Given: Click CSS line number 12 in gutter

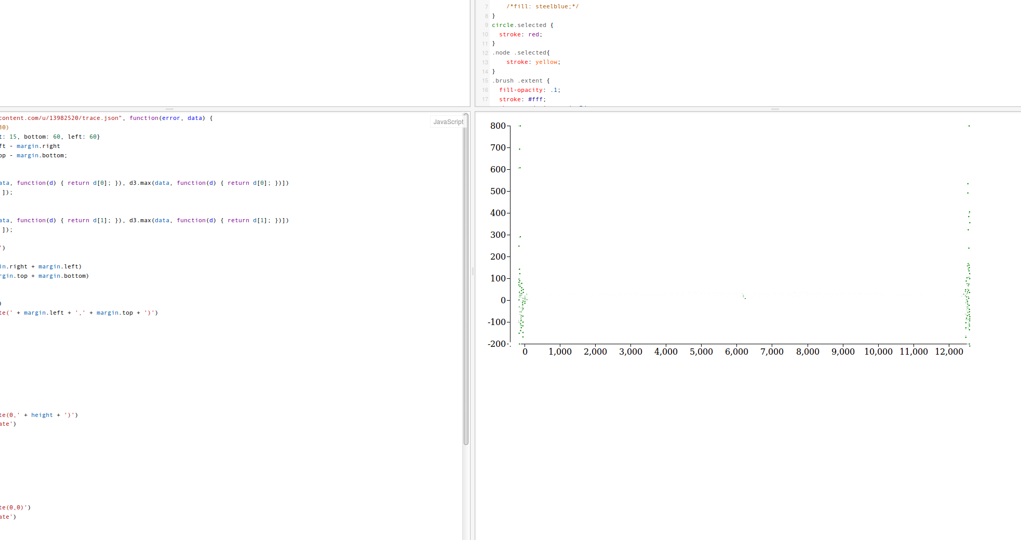Looking at the screenshot, I should click(485, 53).
